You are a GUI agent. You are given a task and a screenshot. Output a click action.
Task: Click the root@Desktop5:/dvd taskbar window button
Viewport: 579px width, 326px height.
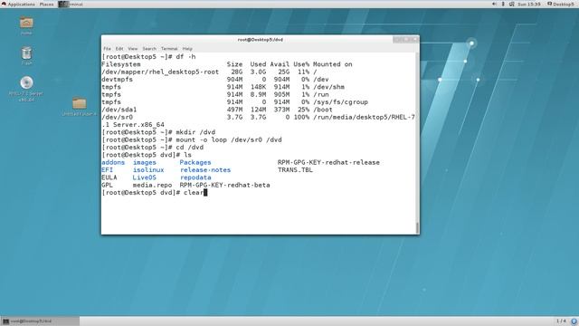40,321
